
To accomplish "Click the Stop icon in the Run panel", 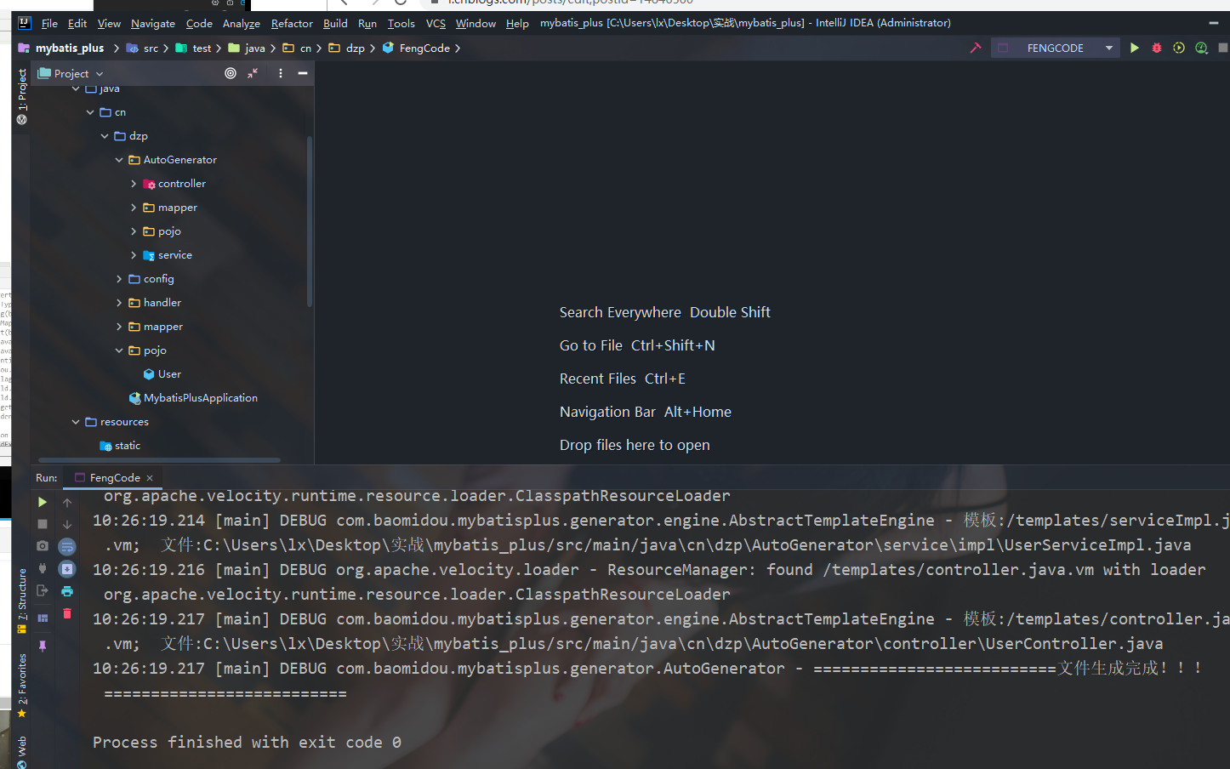I will 43,524.
